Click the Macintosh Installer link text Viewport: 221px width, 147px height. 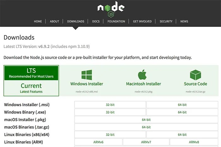143,84
